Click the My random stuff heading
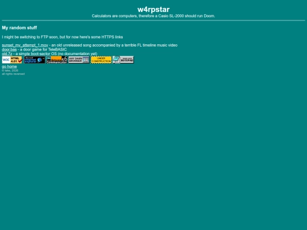The width and height of the screenshot is (307, 230). point(19,28)
